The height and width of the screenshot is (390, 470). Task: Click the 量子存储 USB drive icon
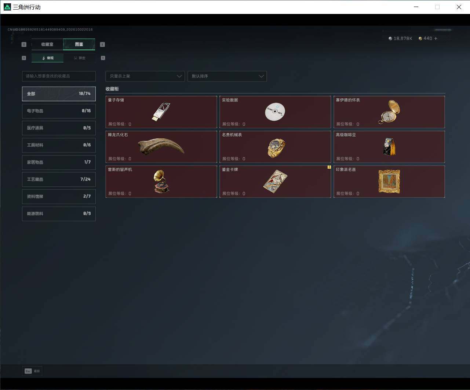tap(161, 112)
